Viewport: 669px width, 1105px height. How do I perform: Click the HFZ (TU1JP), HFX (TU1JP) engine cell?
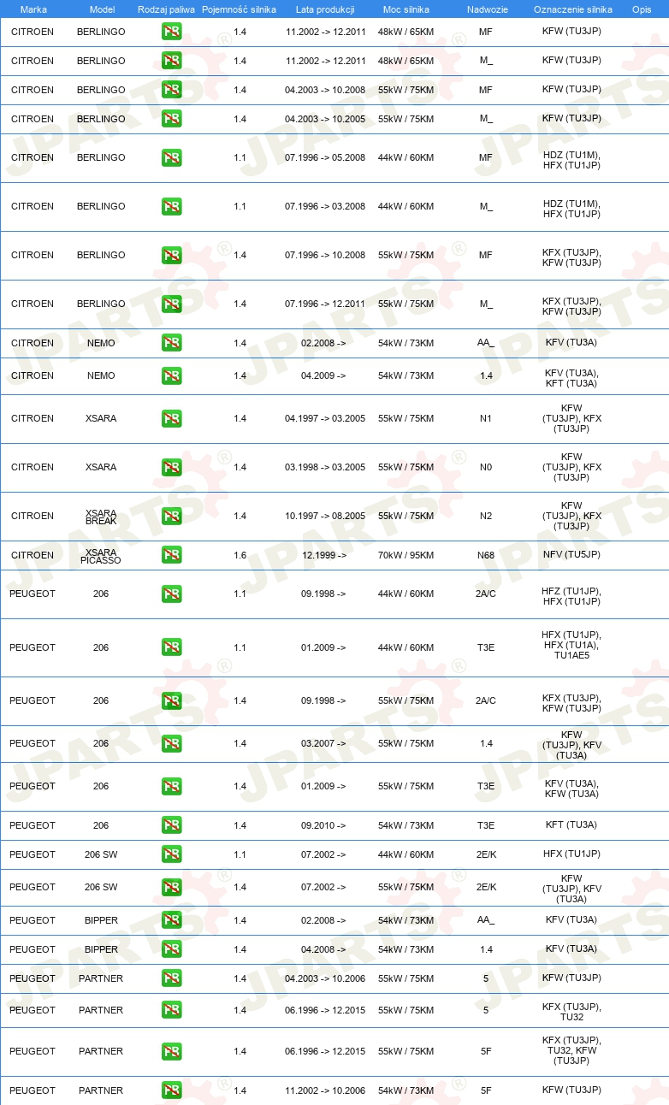pos(571,596)
